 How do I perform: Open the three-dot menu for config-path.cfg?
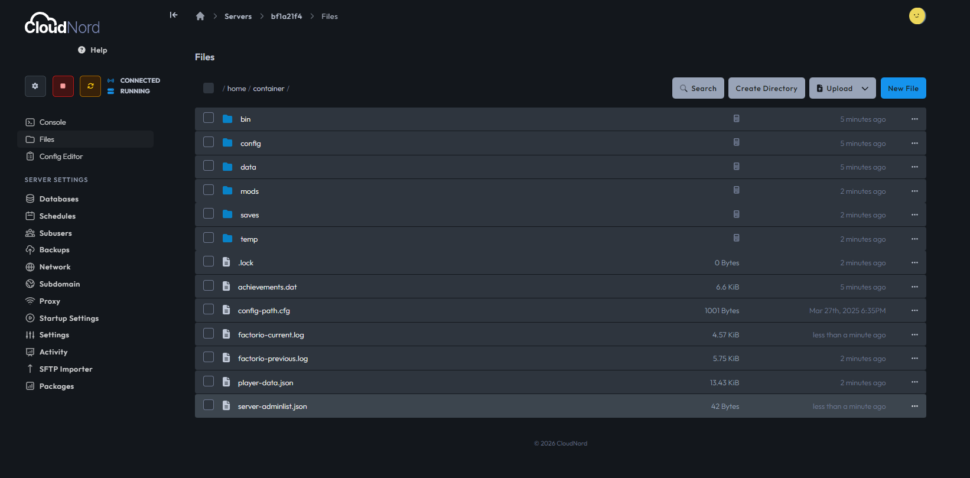coord(914,311)
